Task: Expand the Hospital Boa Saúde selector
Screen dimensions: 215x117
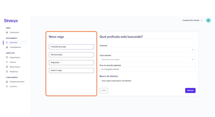Action: [192, 20]
